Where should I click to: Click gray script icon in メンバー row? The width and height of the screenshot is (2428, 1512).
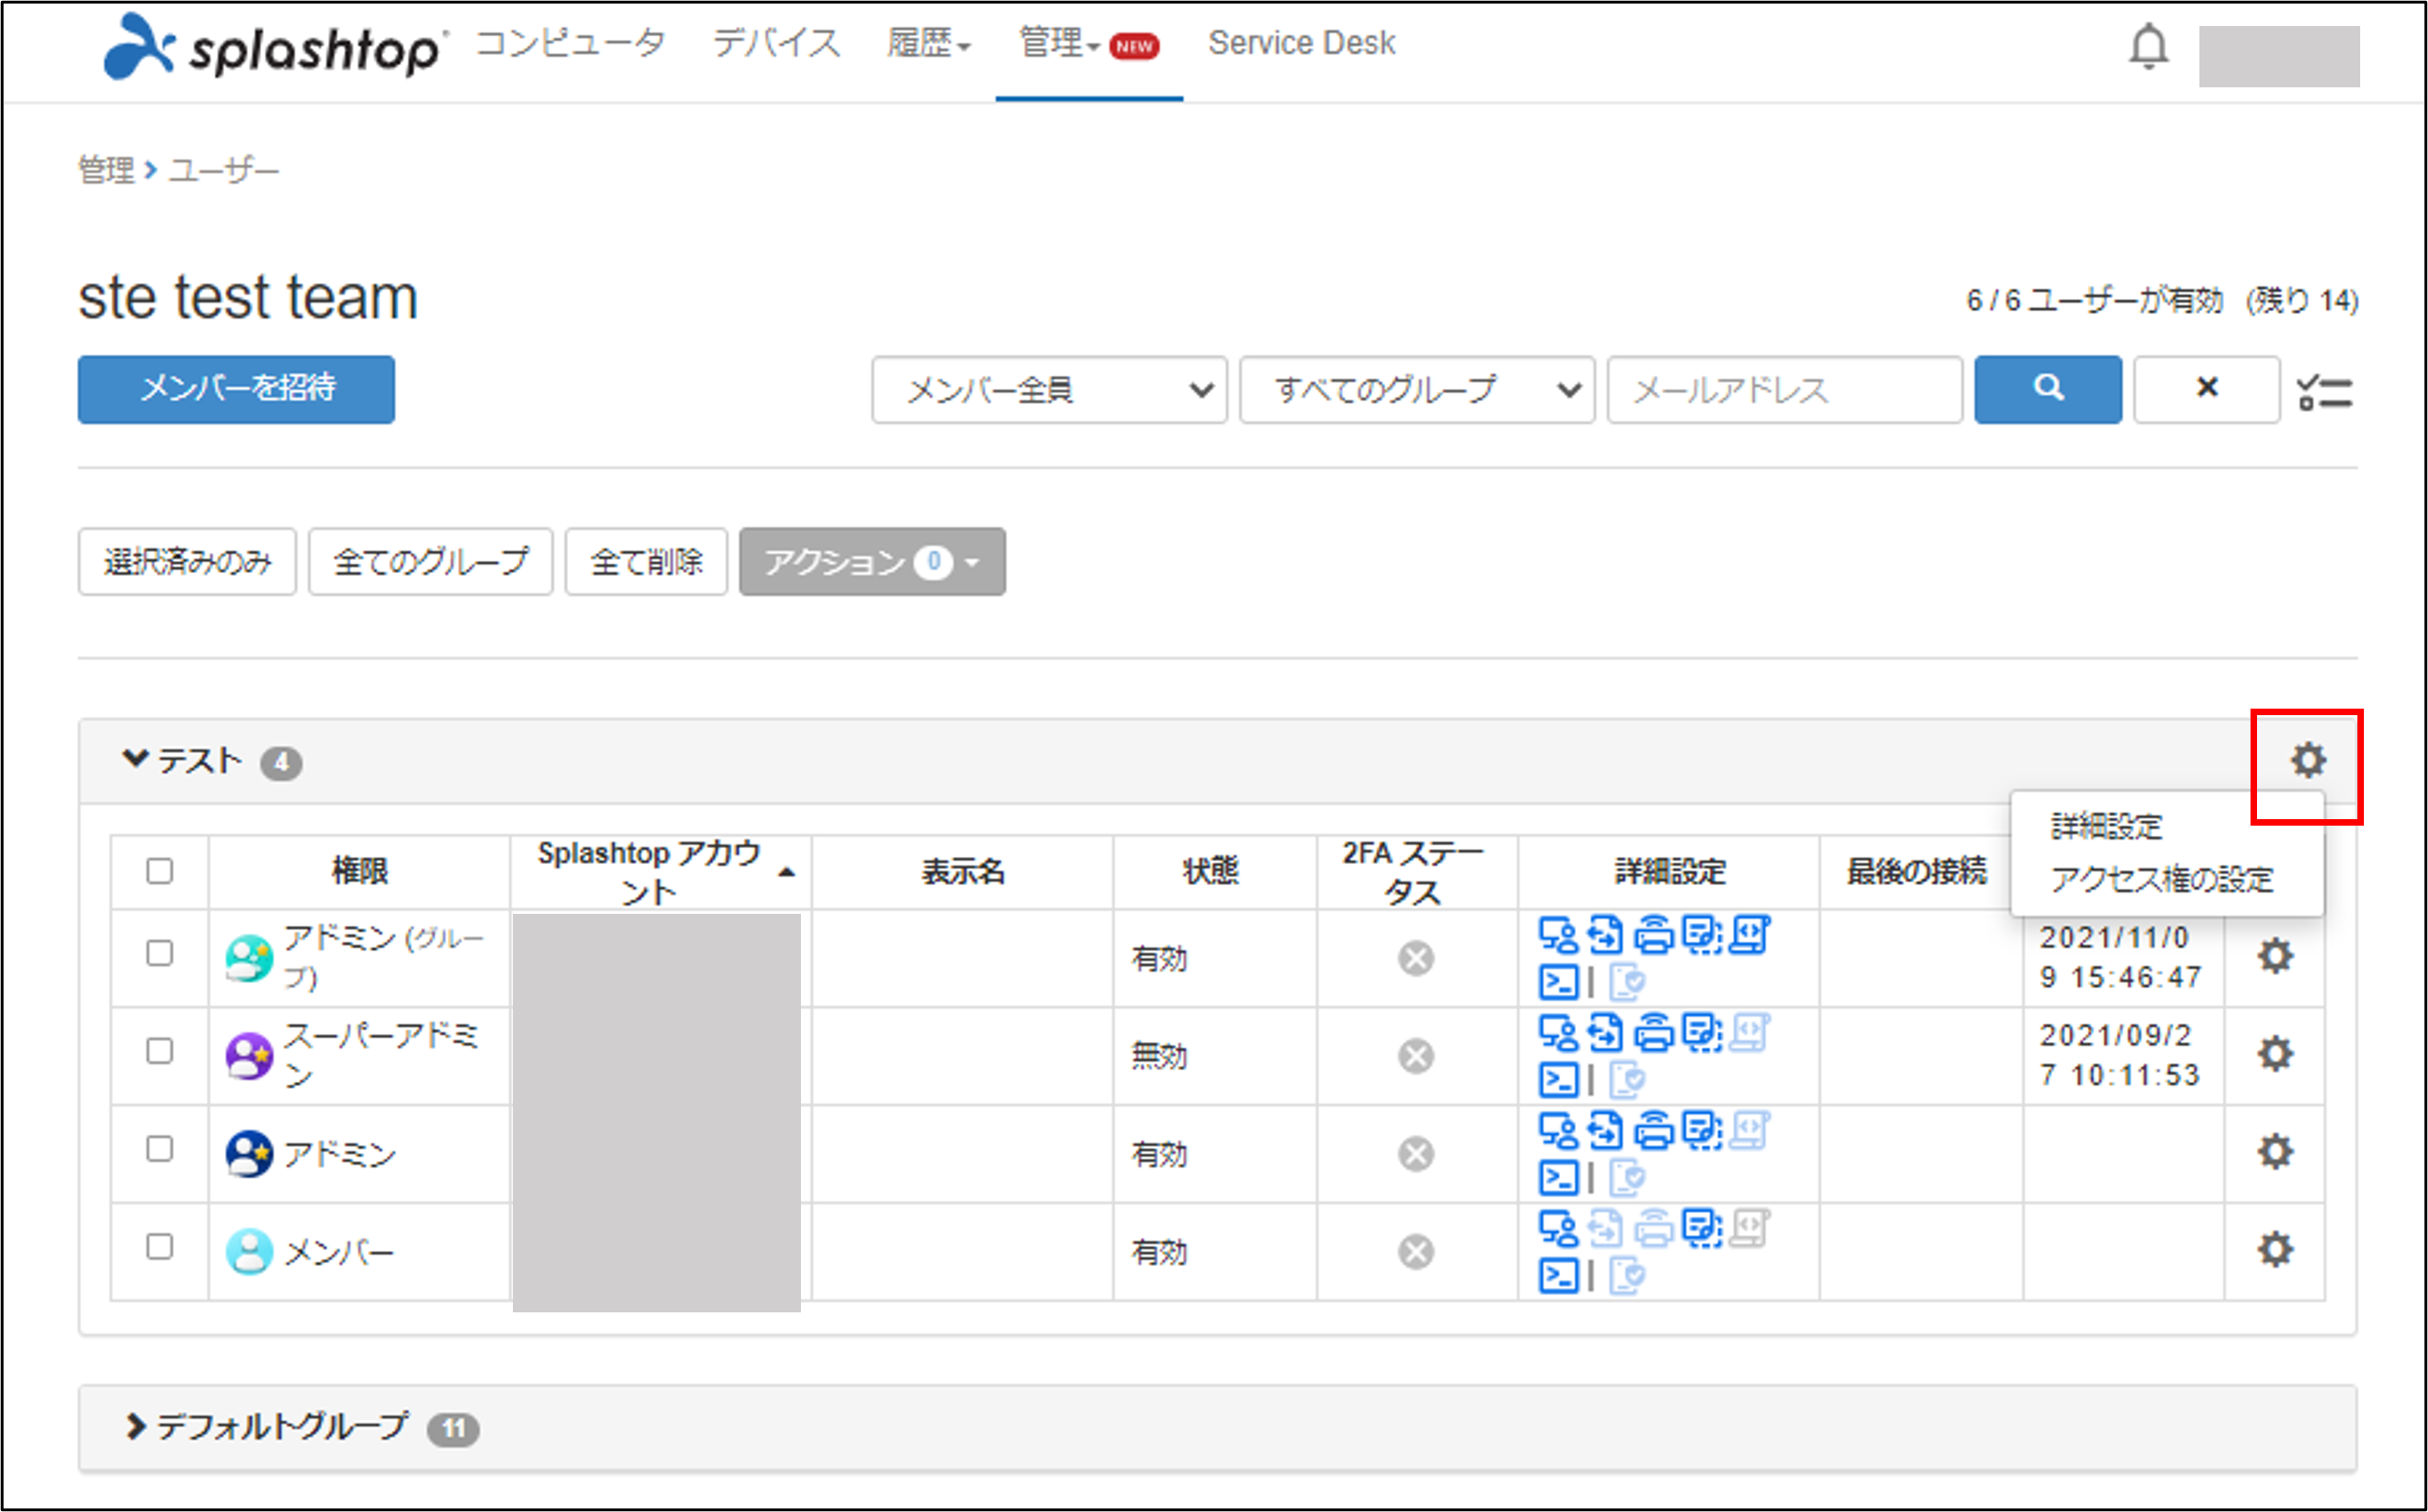pyautogui.click(x=1750, y=1229)
